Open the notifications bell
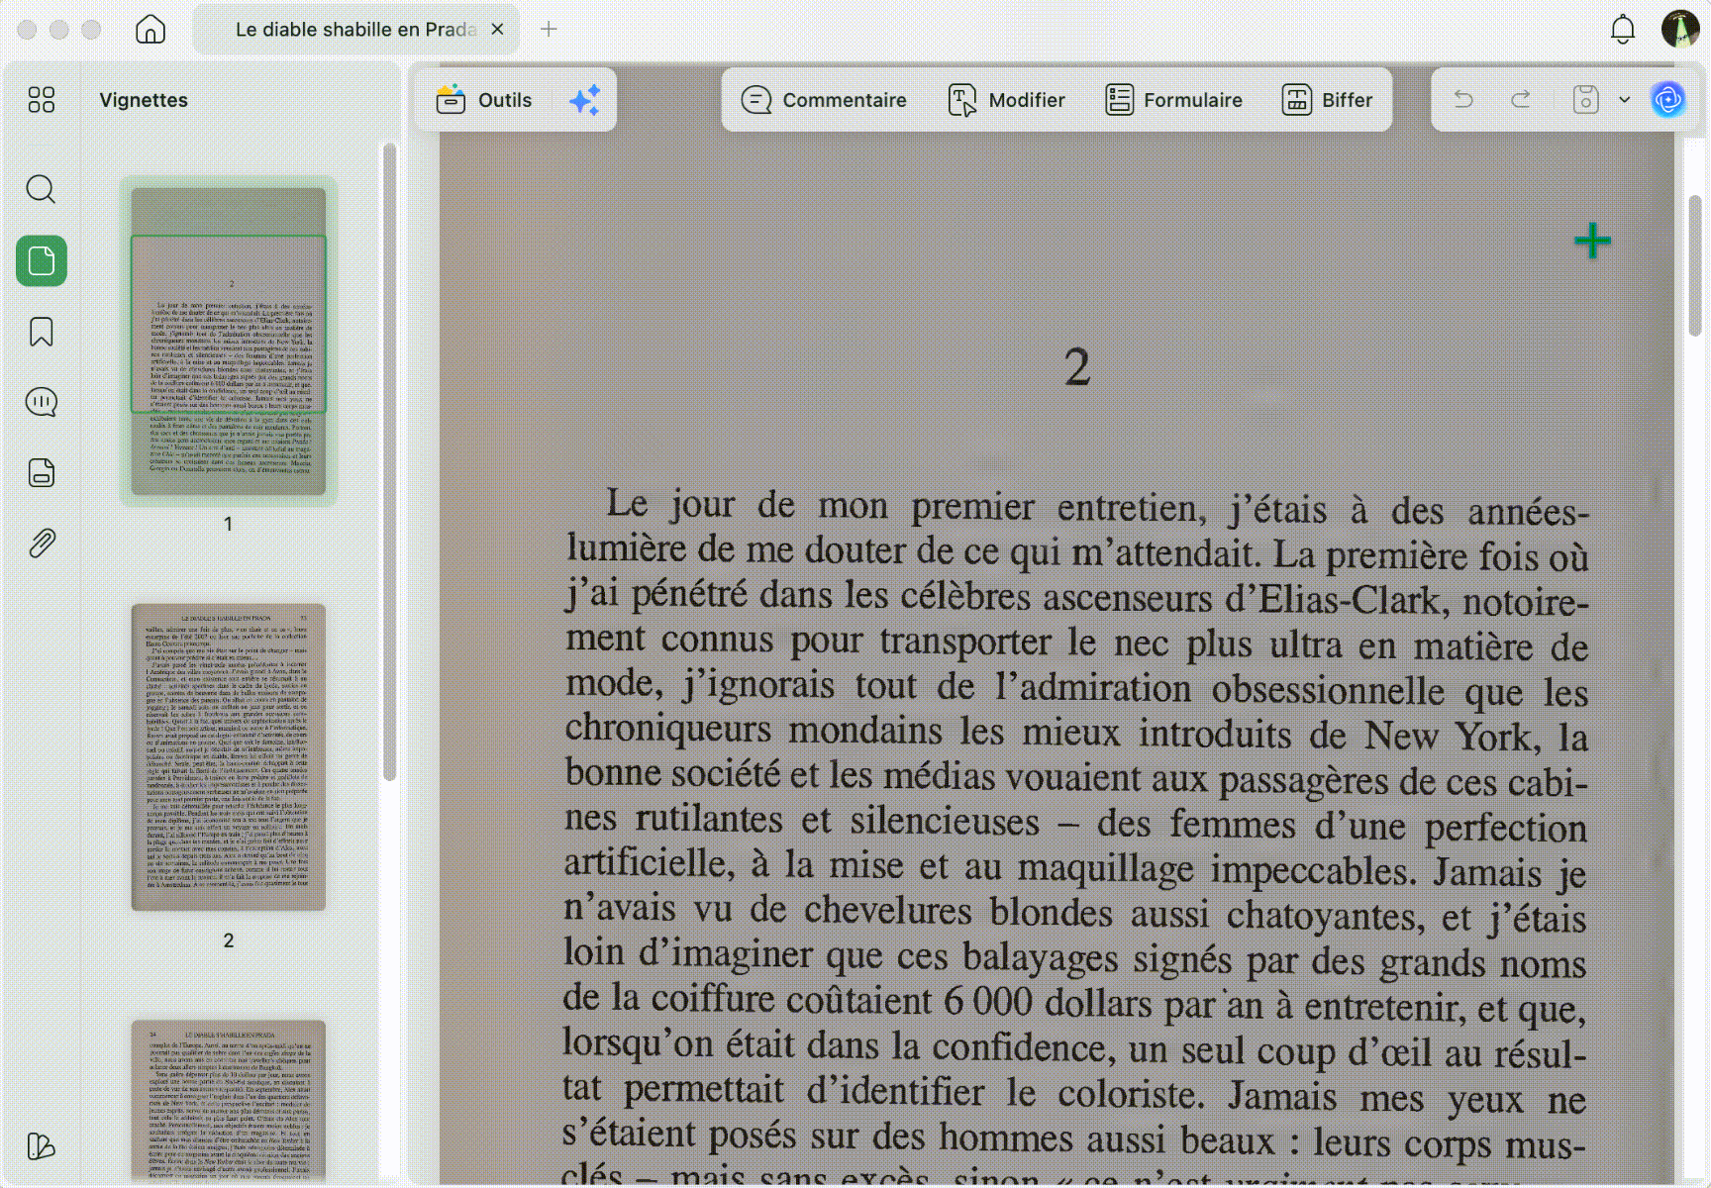 [x=1623, y=30]
